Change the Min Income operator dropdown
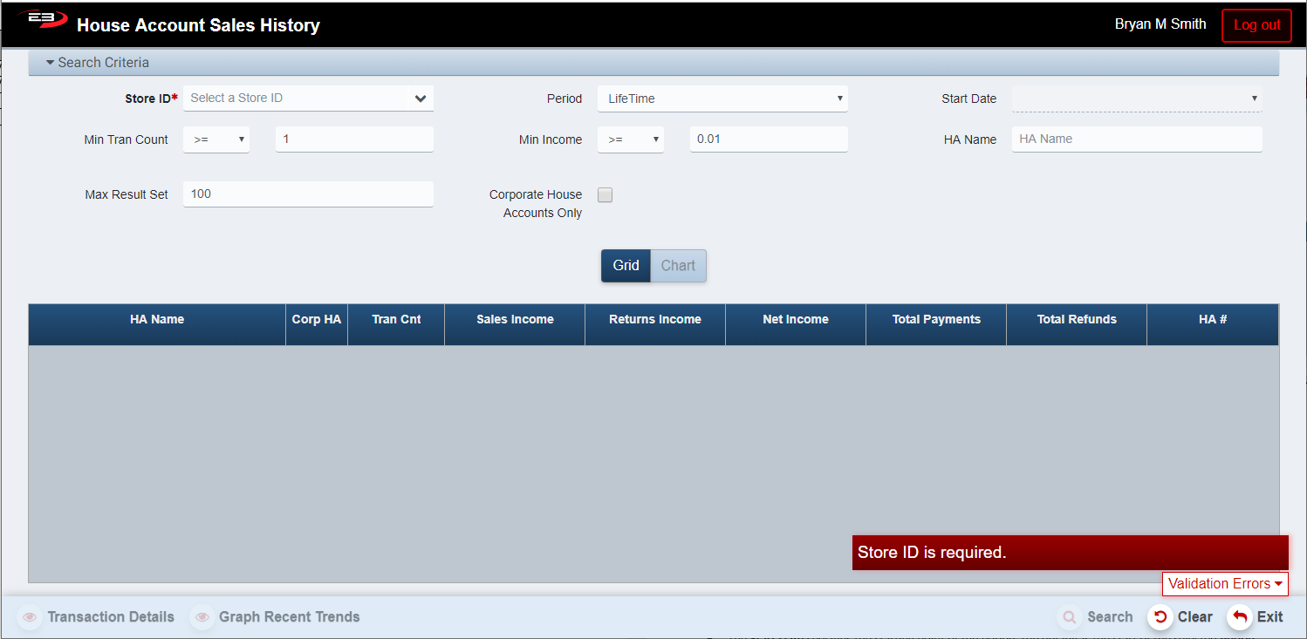 click(630, 139)
